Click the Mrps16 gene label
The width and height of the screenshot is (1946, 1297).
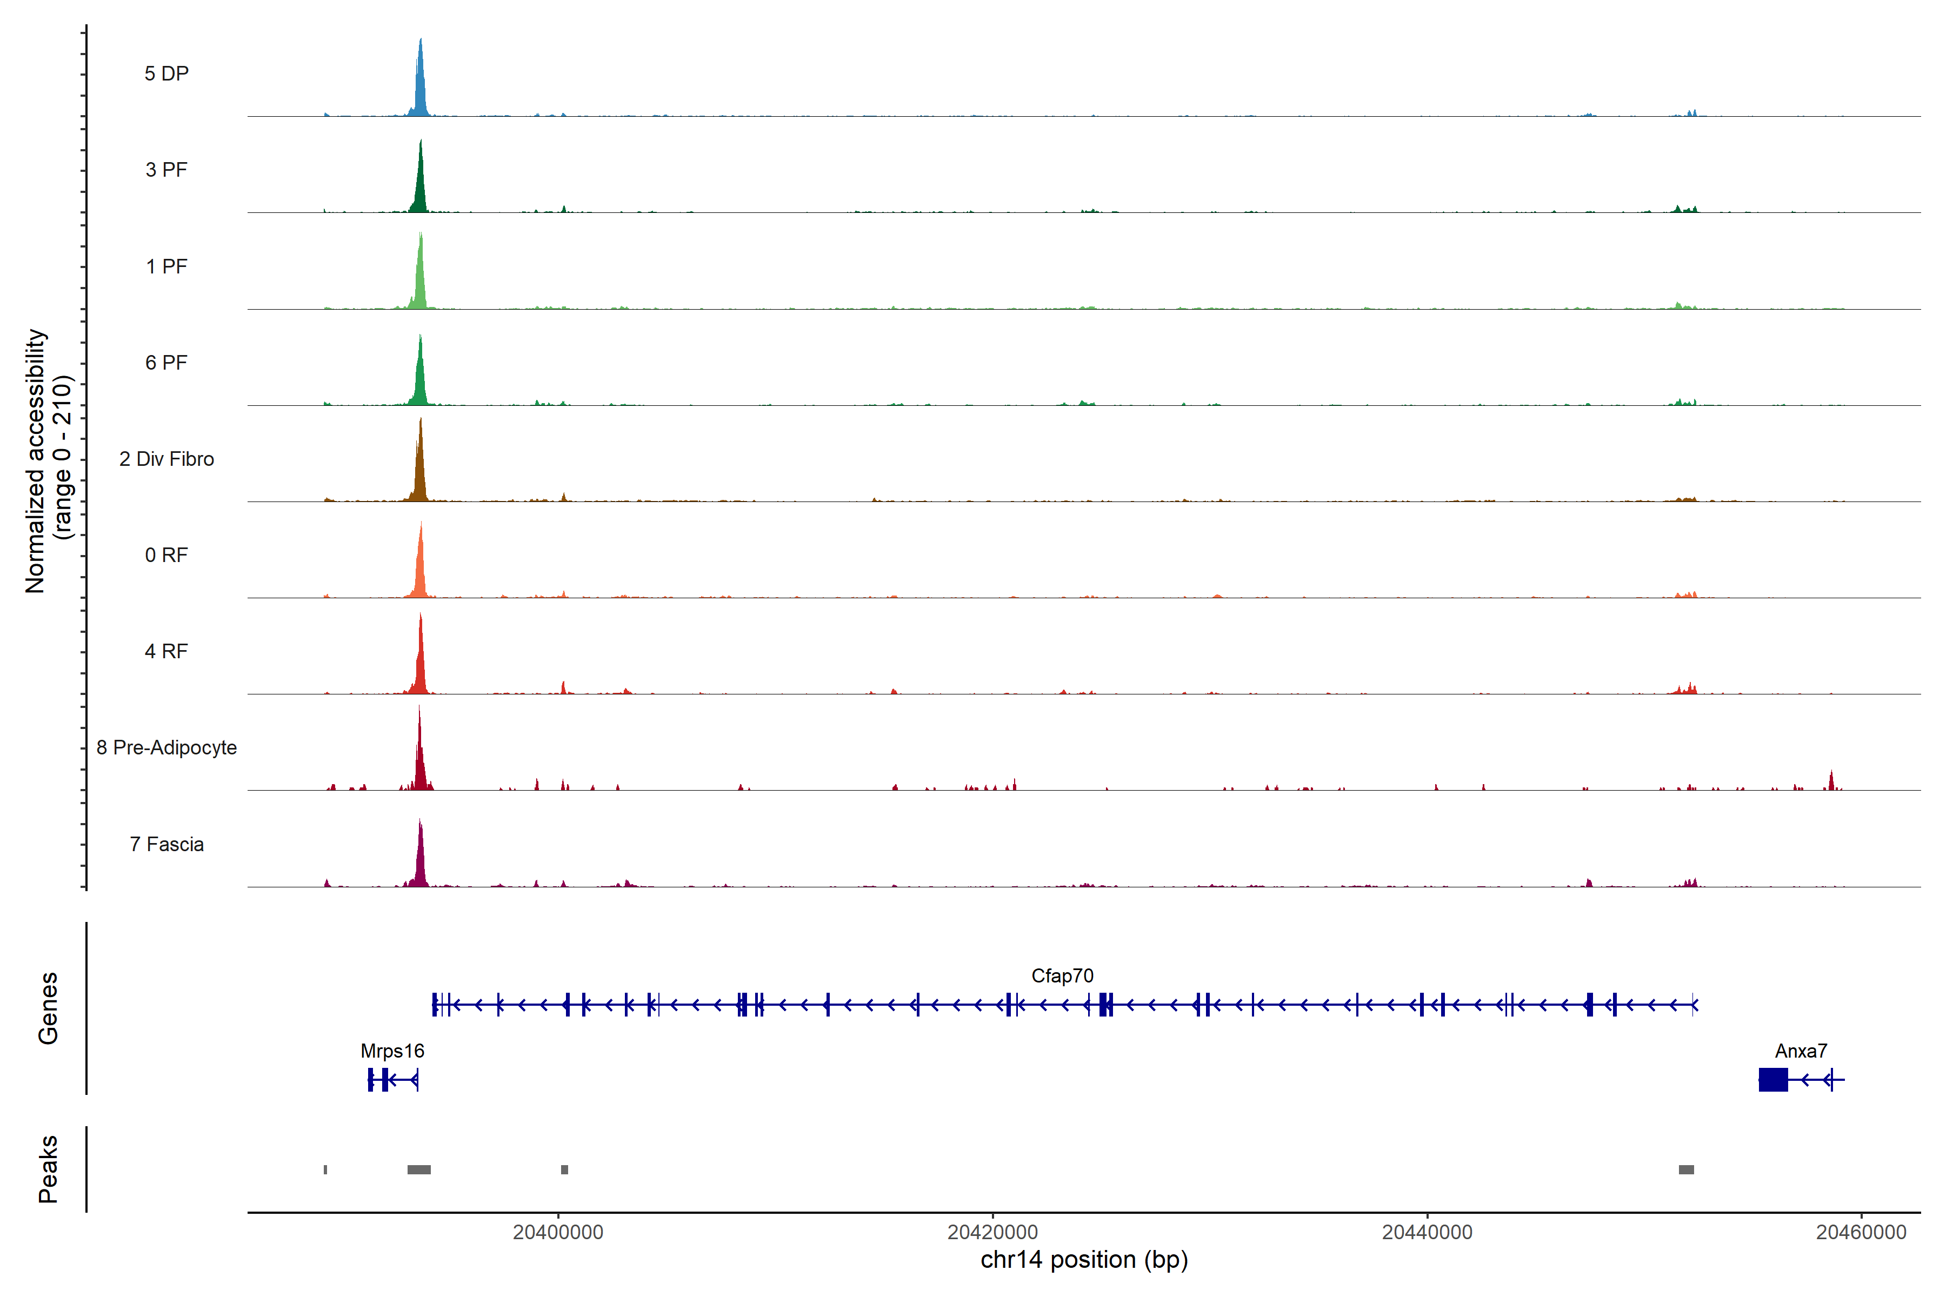pos(392,1051)
